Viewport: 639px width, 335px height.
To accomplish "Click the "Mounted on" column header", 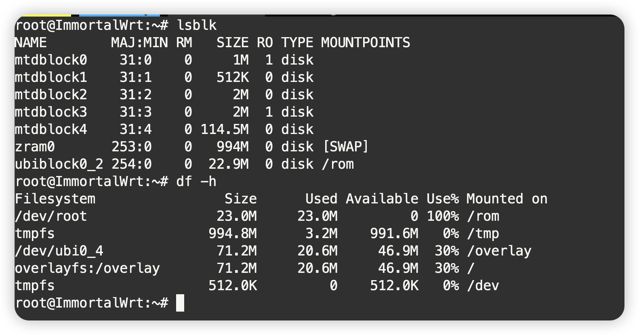I will click(x=507, y=199).
